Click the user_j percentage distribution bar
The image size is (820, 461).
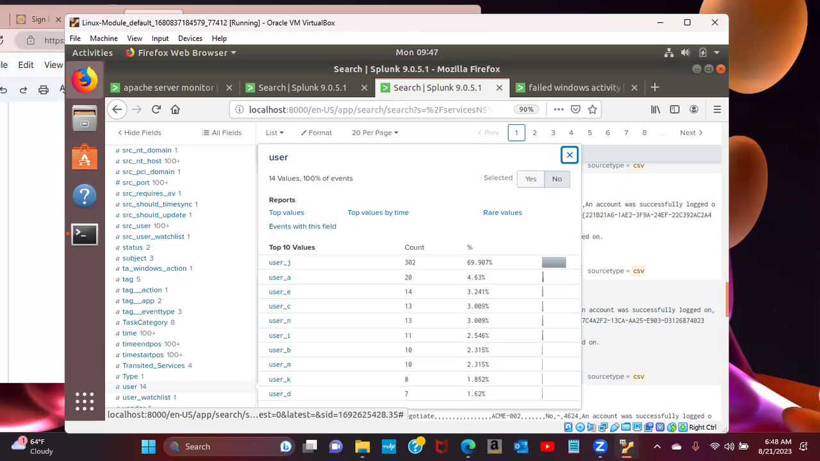(x=553, y=262)
